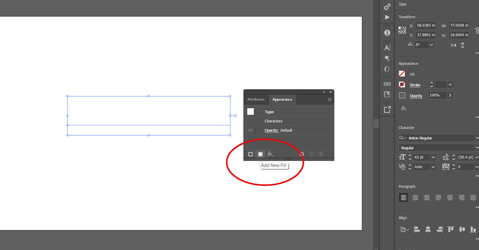
Task: Open the Paragraph panel icon in dock
Action: pyautogui.click(x=387, y=59)
